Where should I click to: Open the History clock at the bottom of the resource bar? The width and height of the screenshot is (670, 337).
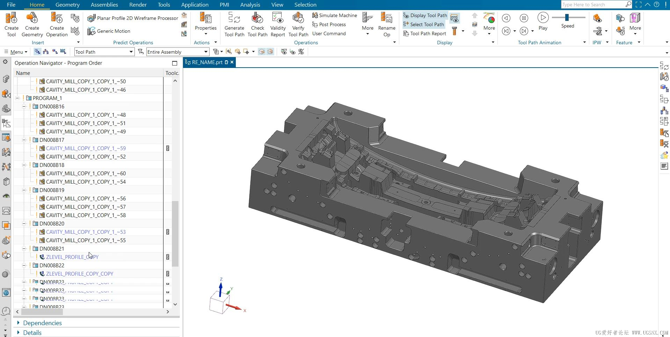click(6, 311)
